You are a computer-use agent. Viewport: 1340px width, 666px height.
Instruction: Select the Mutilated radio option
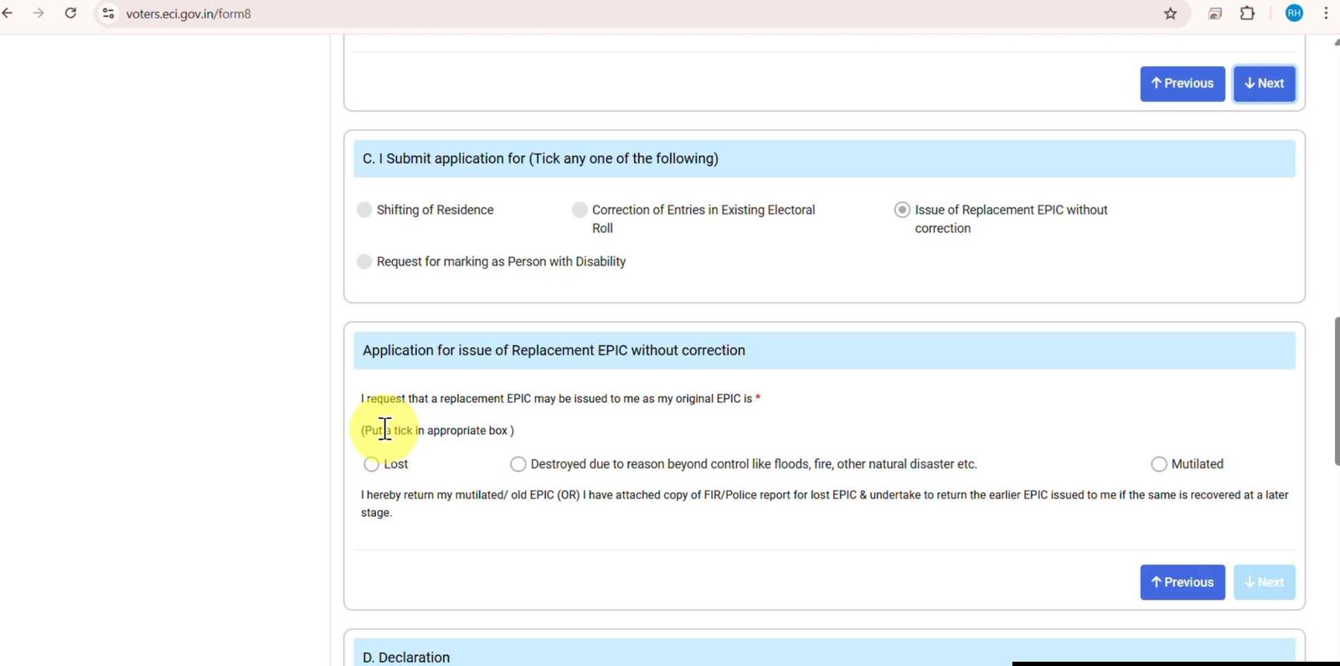[x=1159, y=464]
